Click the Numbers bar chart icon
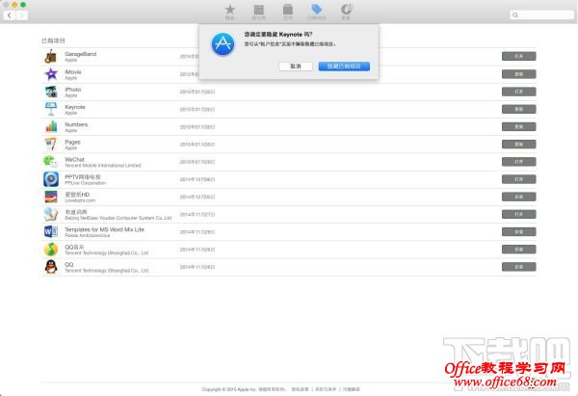 point(51,126)
